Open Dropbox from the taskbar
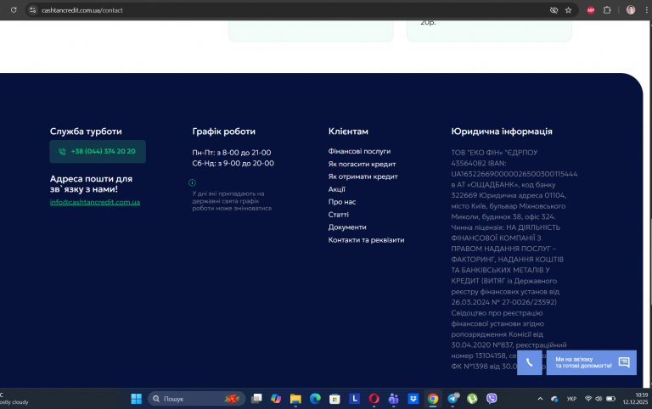This screenshot has height=409, width=652. (413, 399)
